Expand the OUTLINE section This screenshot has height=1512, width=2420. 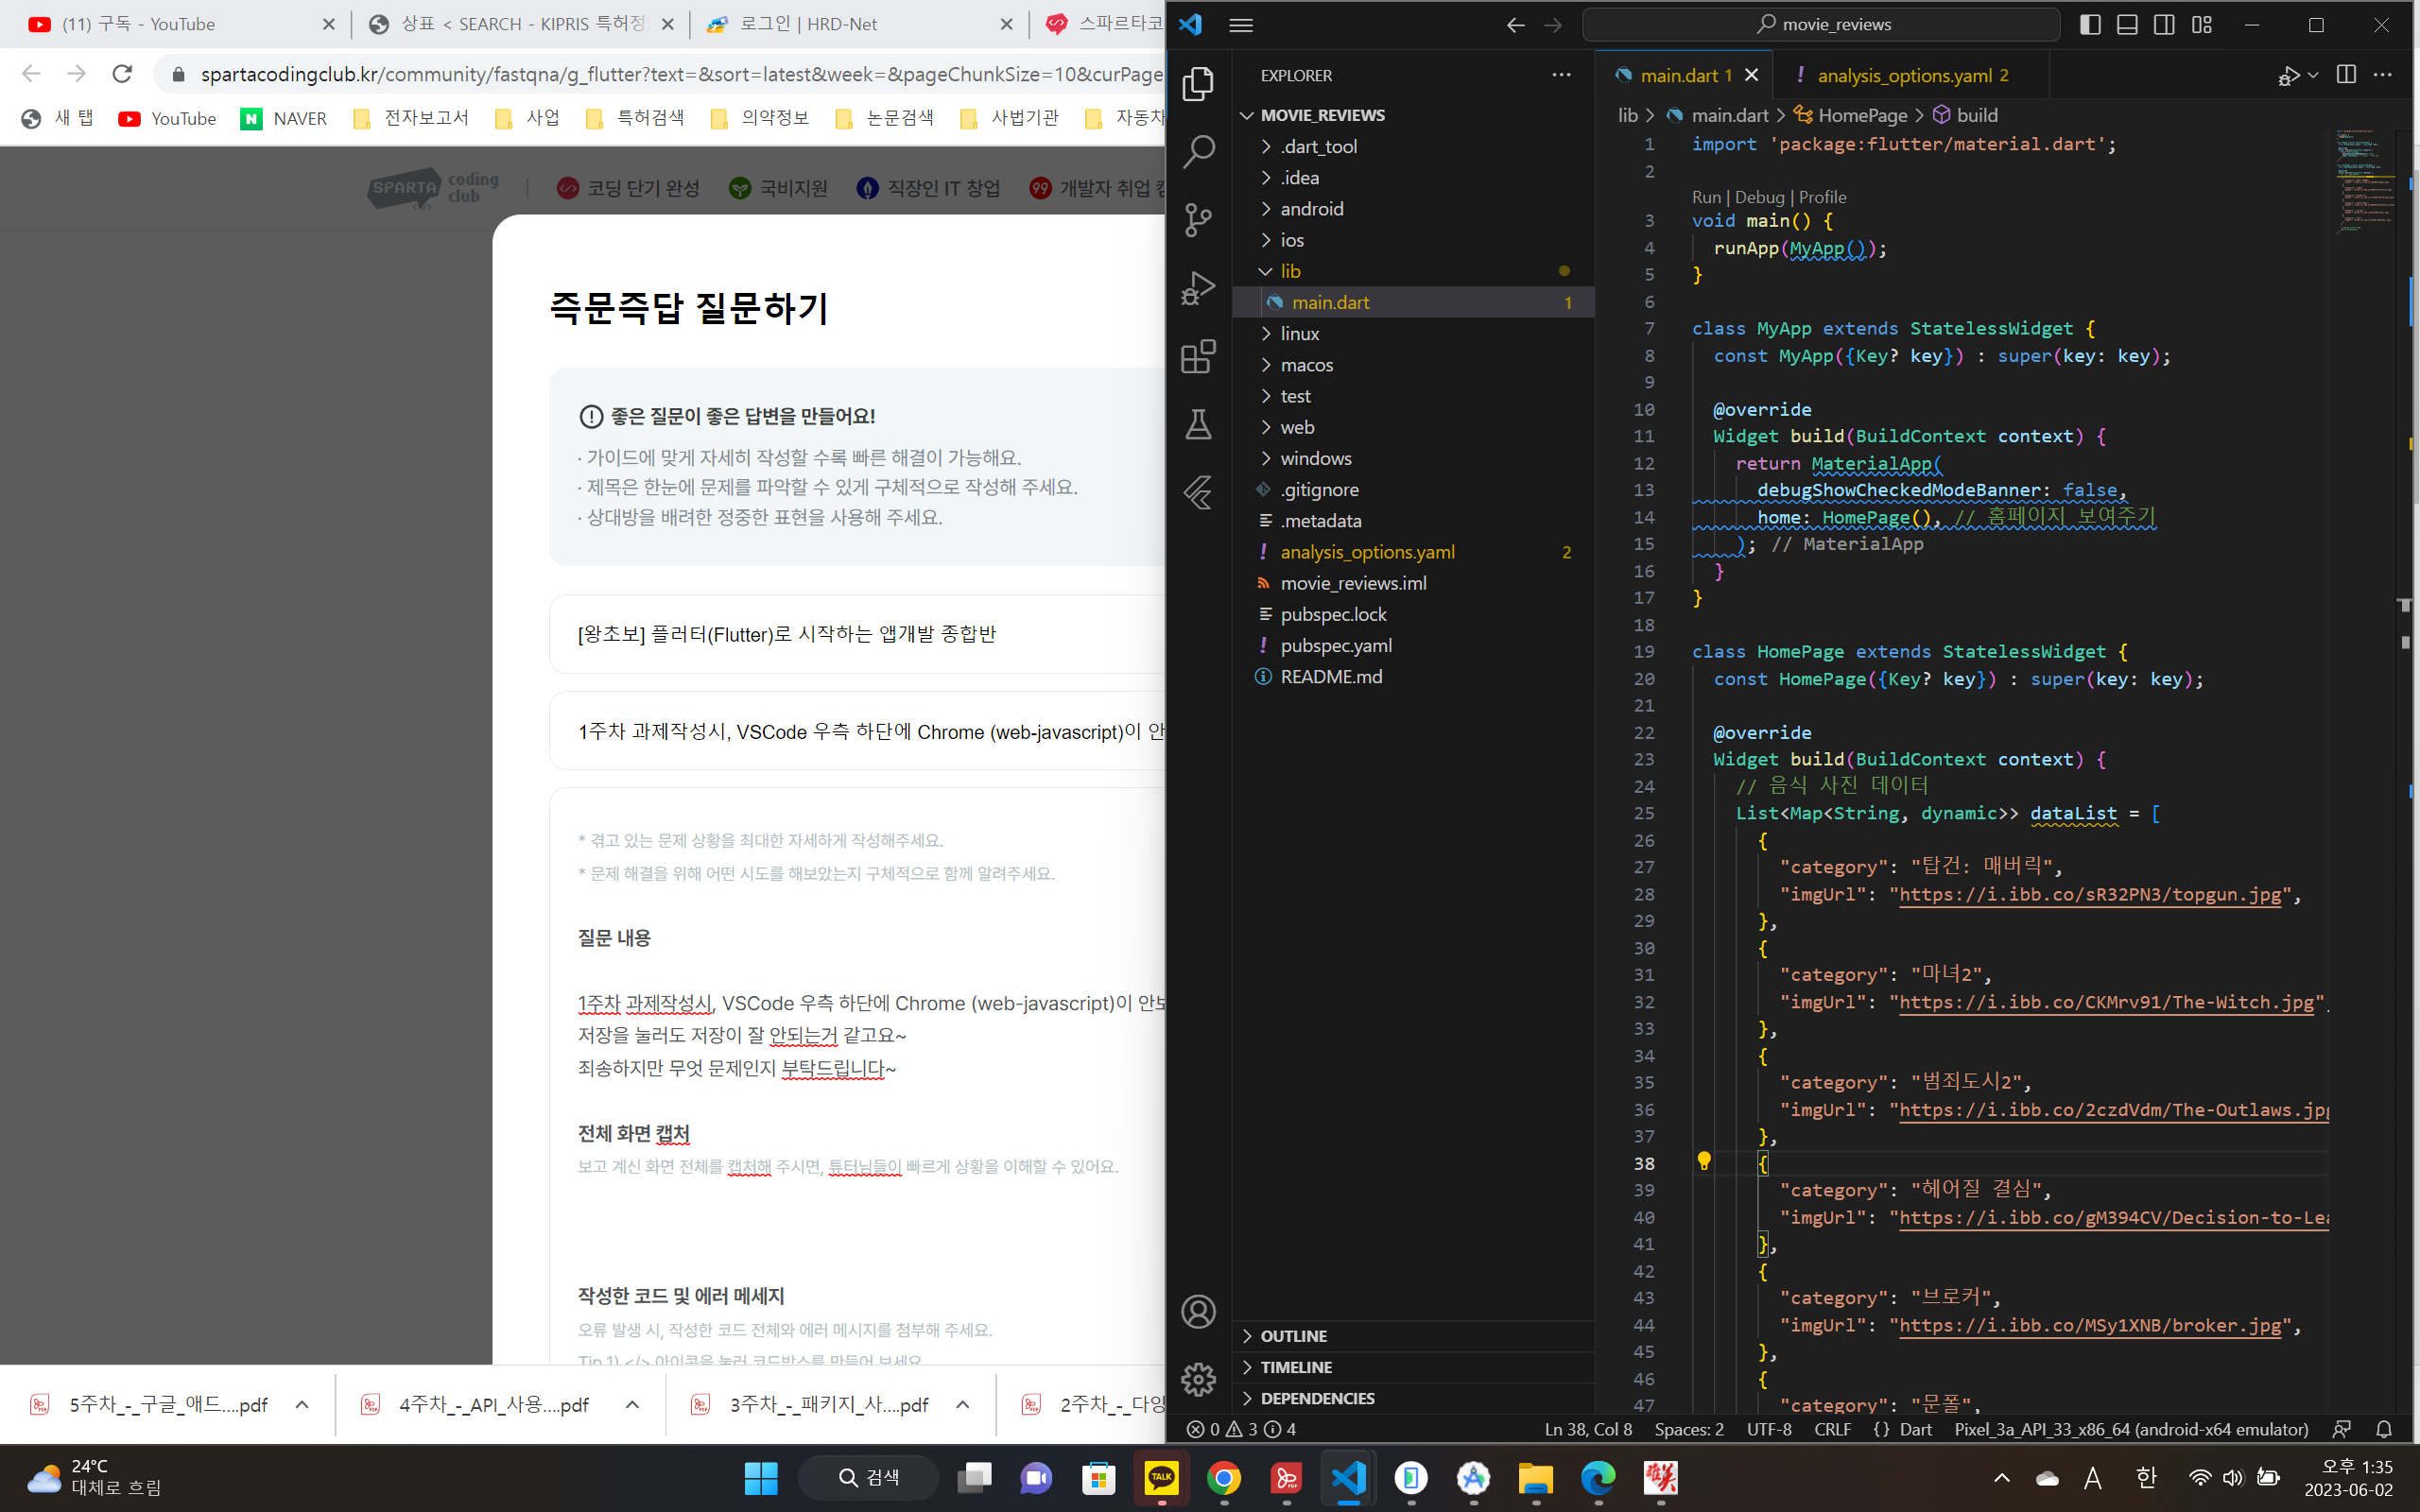(x=1413, y=1336)
